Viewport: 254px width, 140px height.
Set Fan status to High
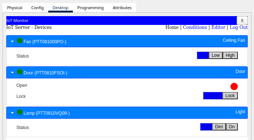click(x=230, y=55)
